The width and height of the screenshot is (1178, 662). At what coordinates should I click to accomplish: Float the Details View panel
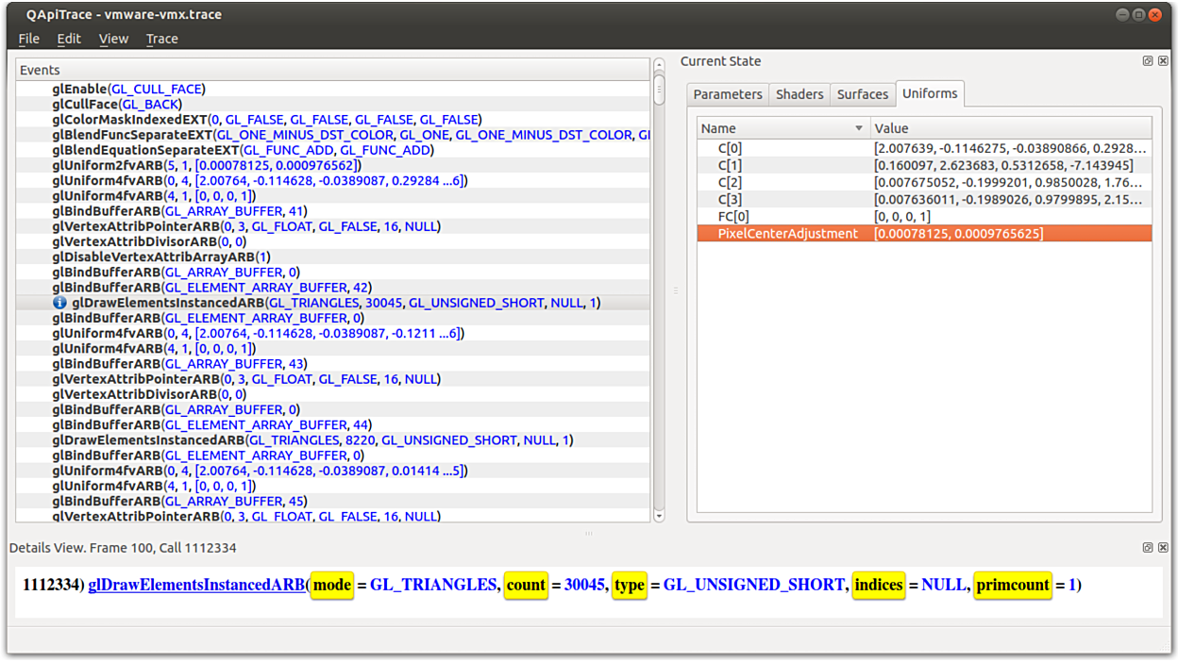(x=1147, y=548)
